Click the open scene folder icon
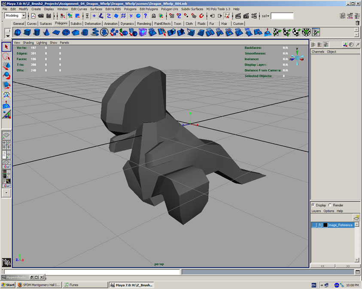This screenshot has height=289, width=362. (41, 16)
